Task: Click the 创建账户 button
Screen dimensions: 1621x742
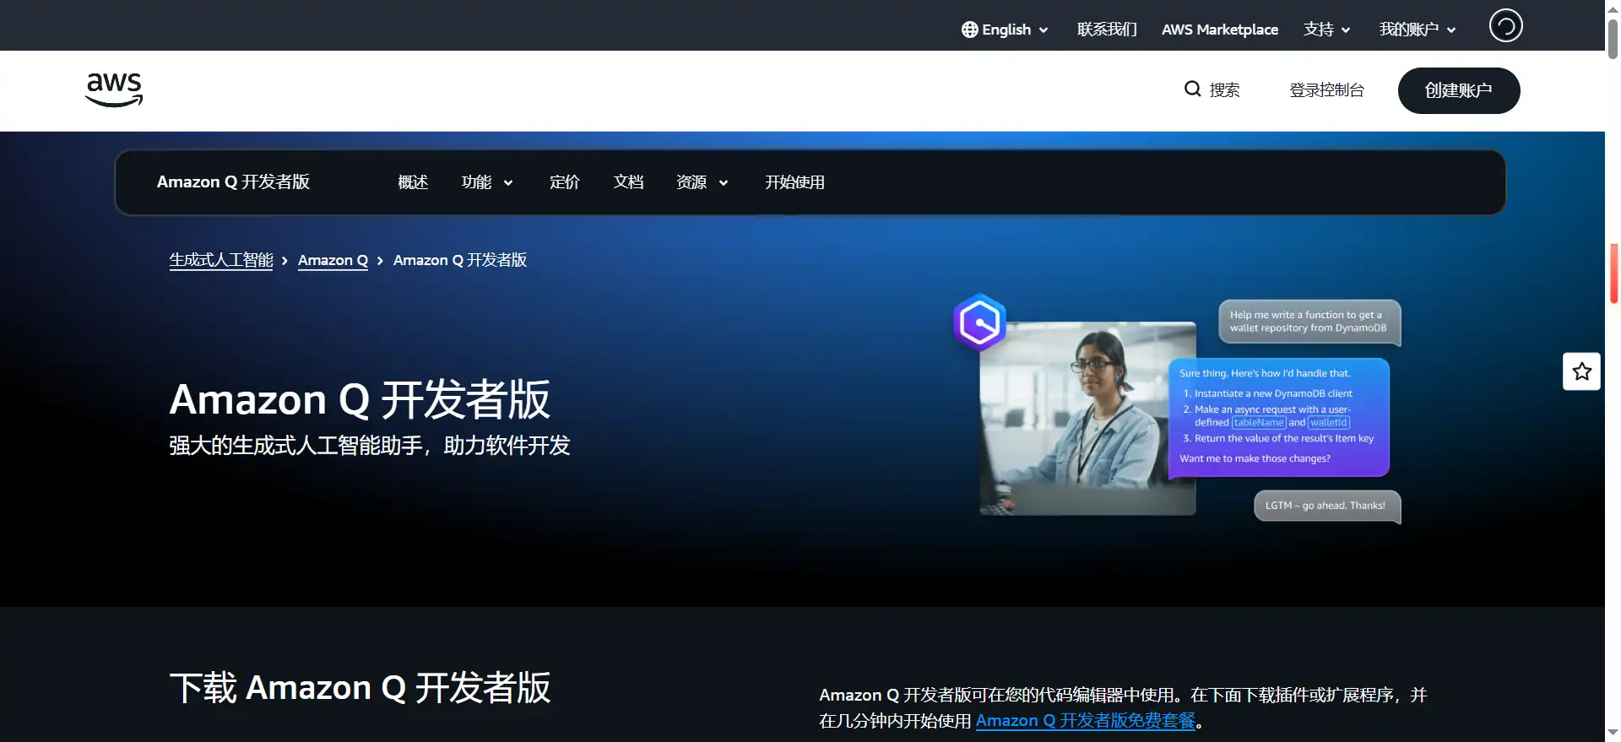Action: (1459, 90)
